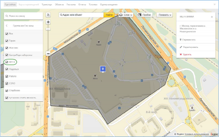Open the Гео-зоны tab
Image resolution: width=219 pixels, height=137 pixels.
coord(71,5)
